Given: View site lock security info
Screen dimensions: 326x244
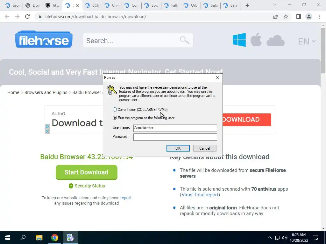Looking at the screenshot, I should [x=40, y=17].
